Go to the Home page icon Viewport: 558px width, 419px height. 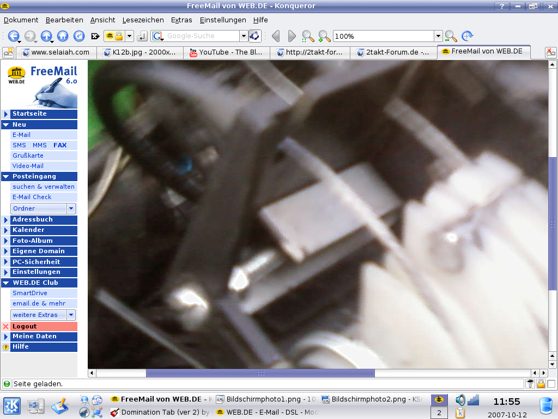pos(63,36)
